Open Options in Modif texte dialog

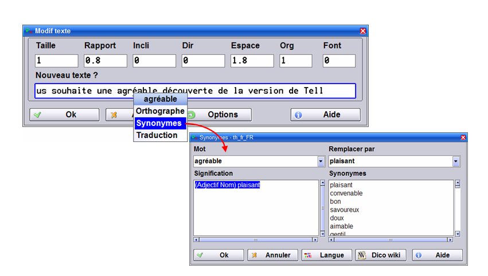220,115
